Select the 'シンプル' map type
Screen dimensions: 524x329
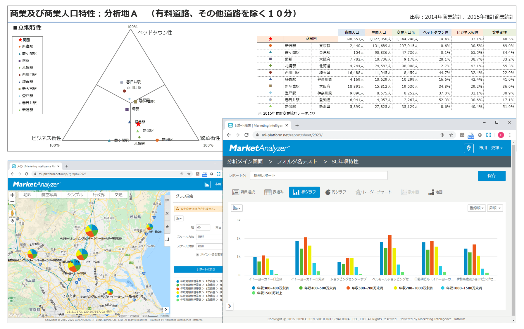[x=75, y=195]
